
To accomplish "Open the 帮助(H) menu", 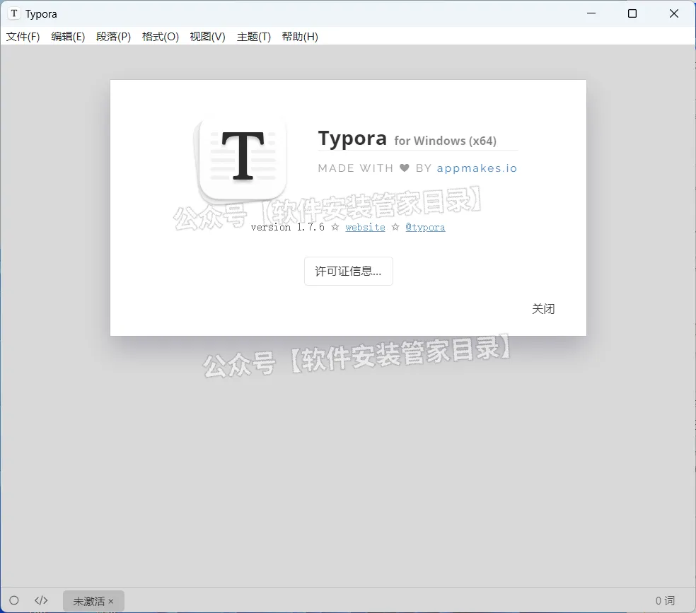I will (300, 36).
